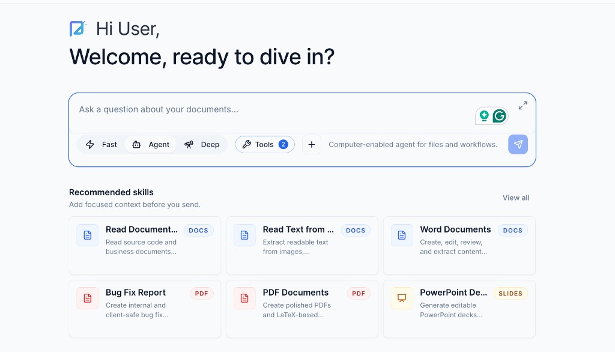Open the Tools dropdown
Viewport: 615px width, 352px height.
click(265, 144)
